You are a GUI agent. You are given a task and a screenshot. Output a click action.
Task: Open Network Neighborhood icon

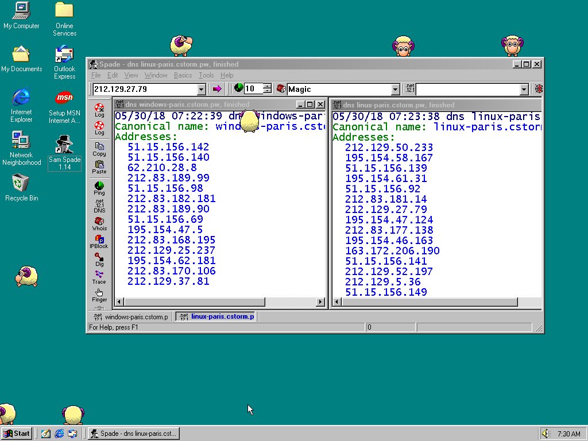click(21, 149)
